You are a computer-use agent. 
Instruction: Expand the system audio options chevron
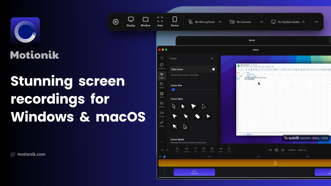[303, 22]
